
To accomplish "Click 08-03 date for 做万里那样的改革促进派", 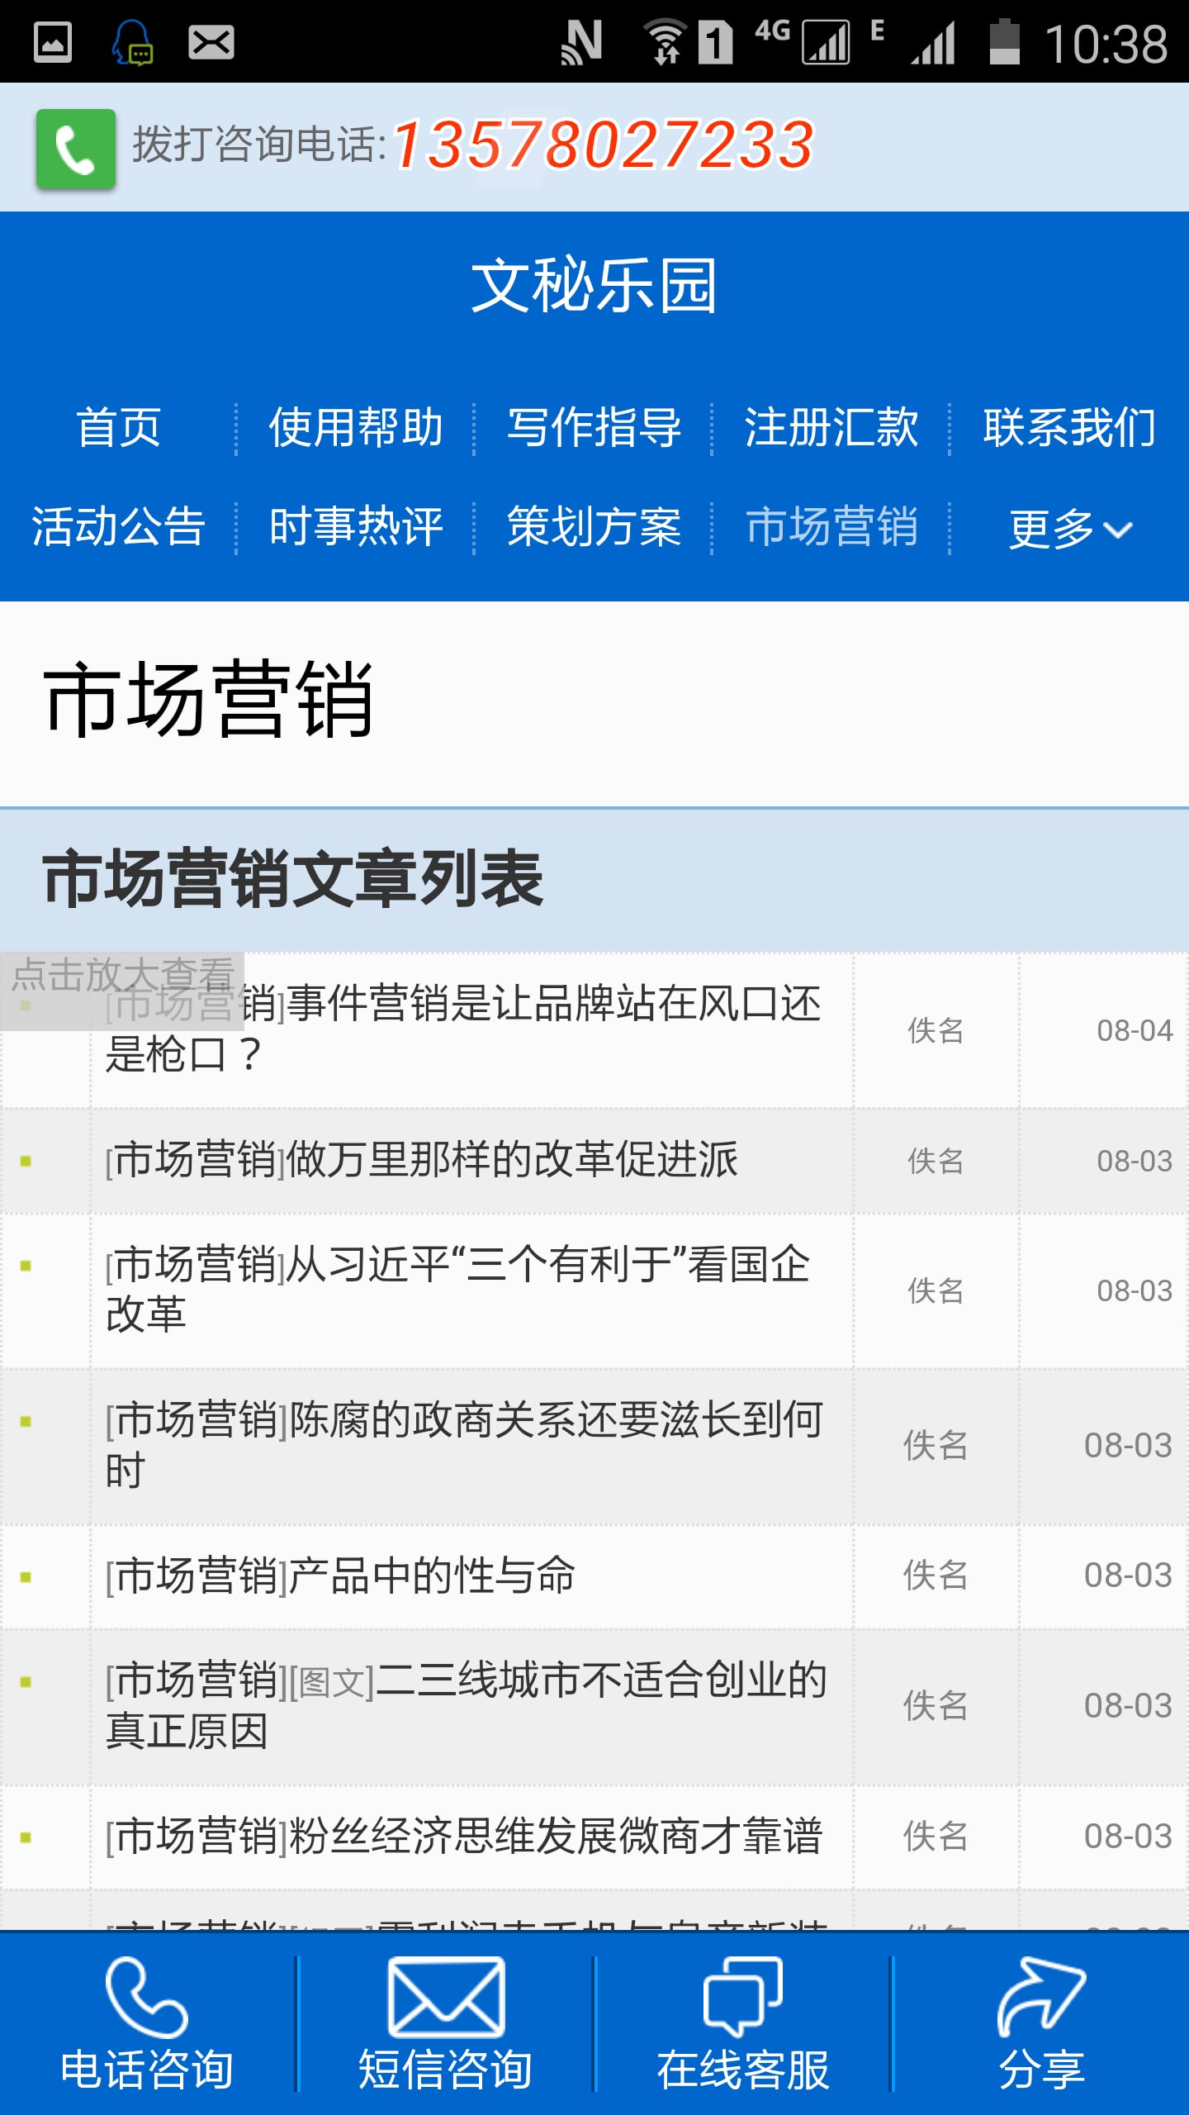I will pyautogui.click(x=1135, y=1161).
